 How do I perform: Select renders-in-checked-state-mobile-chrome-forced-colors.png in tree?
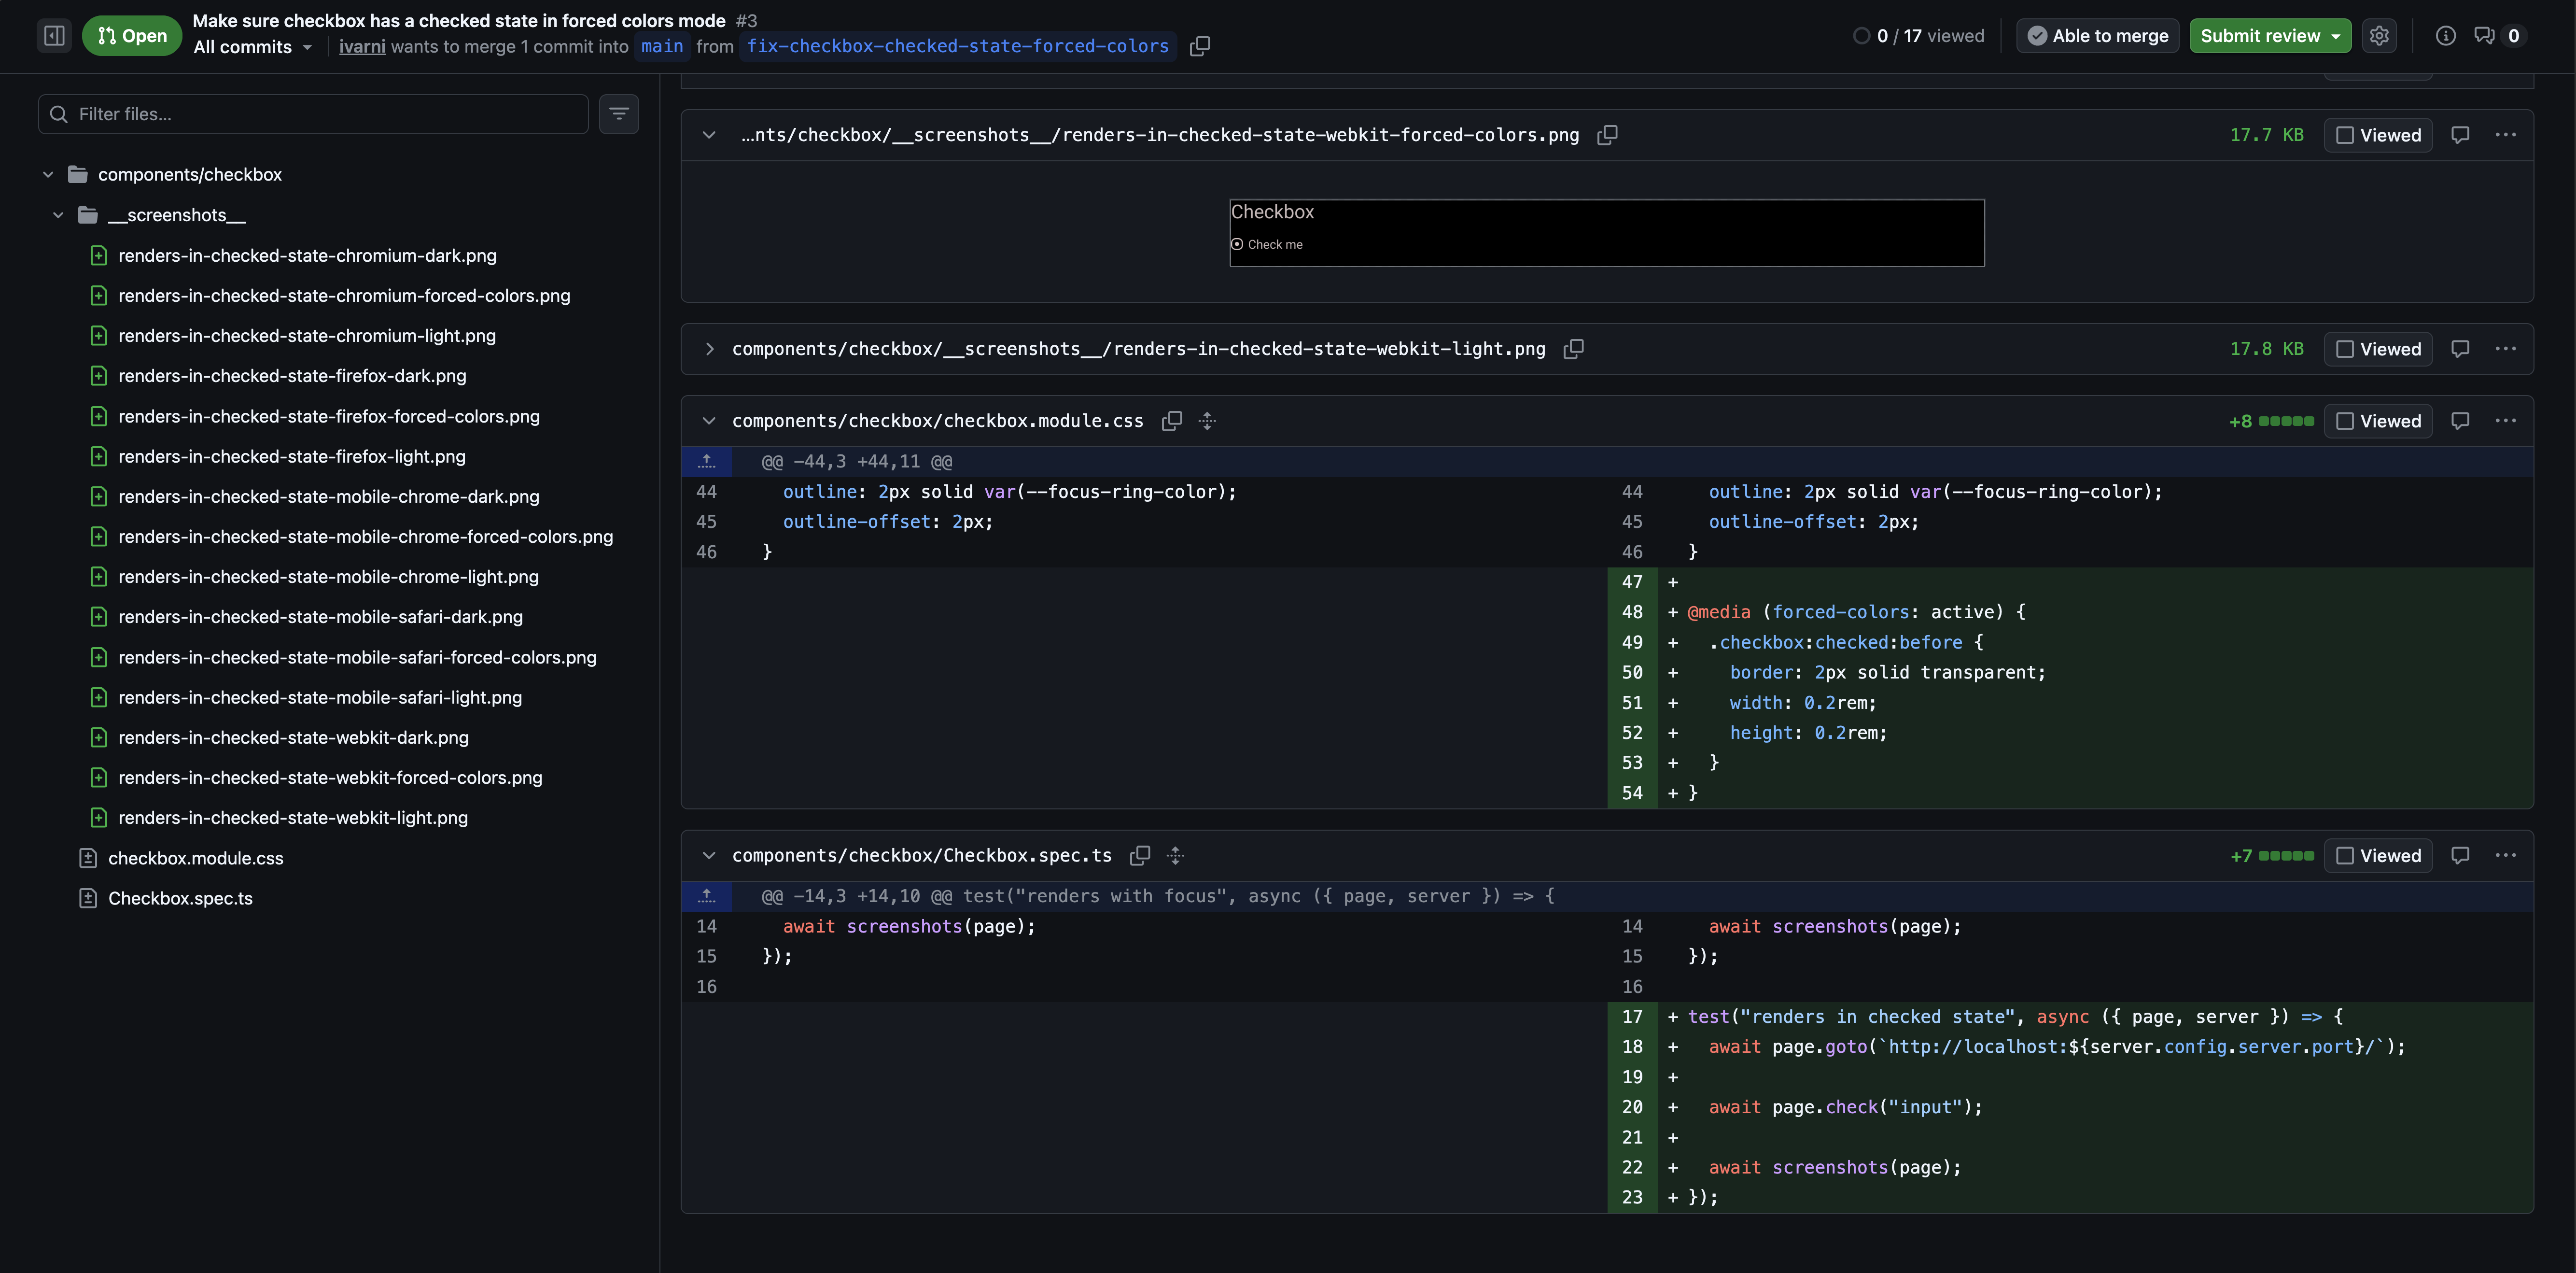pos(365,537)
